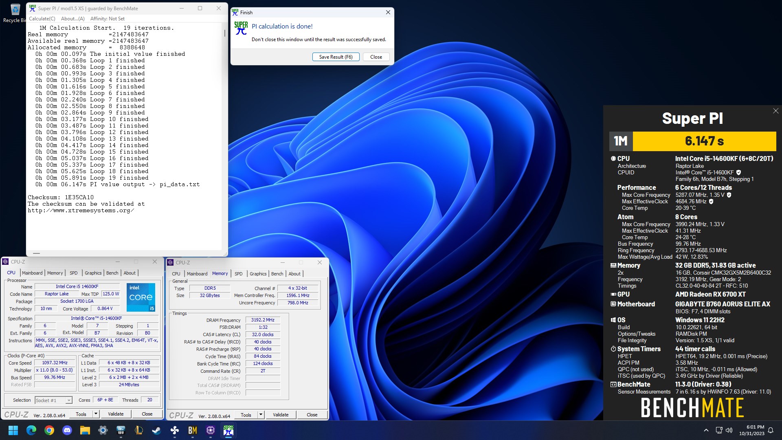The width and height of the screenshot is (782, 440).
Task: Open SPD tab in right CPU-Z window
Action: point(239,274)
